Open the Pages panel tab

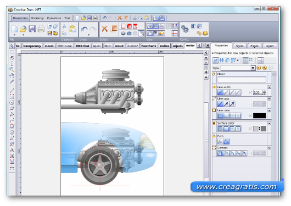pyautogui.click(x=254, y=46)
